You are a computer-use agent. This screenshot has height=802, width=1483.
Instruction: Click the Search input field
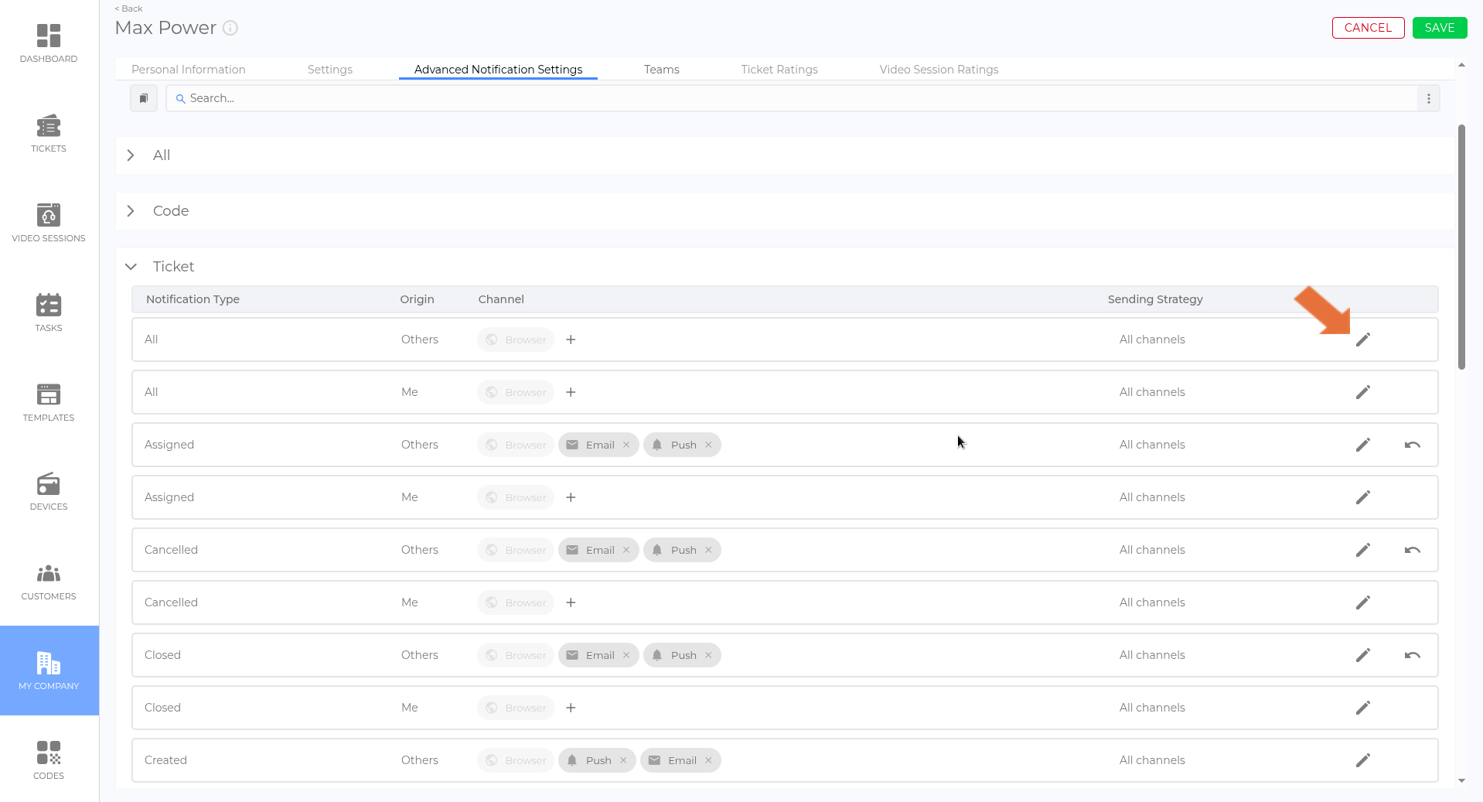pyautogui.click(x=789, y=98)
